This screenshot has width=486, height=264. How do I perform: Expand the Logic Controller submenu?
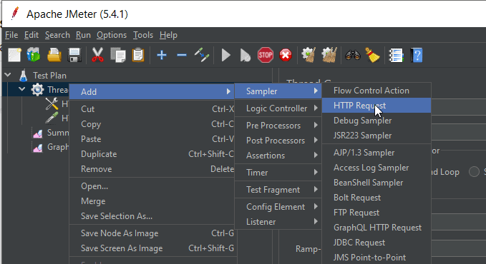(278, 108)
